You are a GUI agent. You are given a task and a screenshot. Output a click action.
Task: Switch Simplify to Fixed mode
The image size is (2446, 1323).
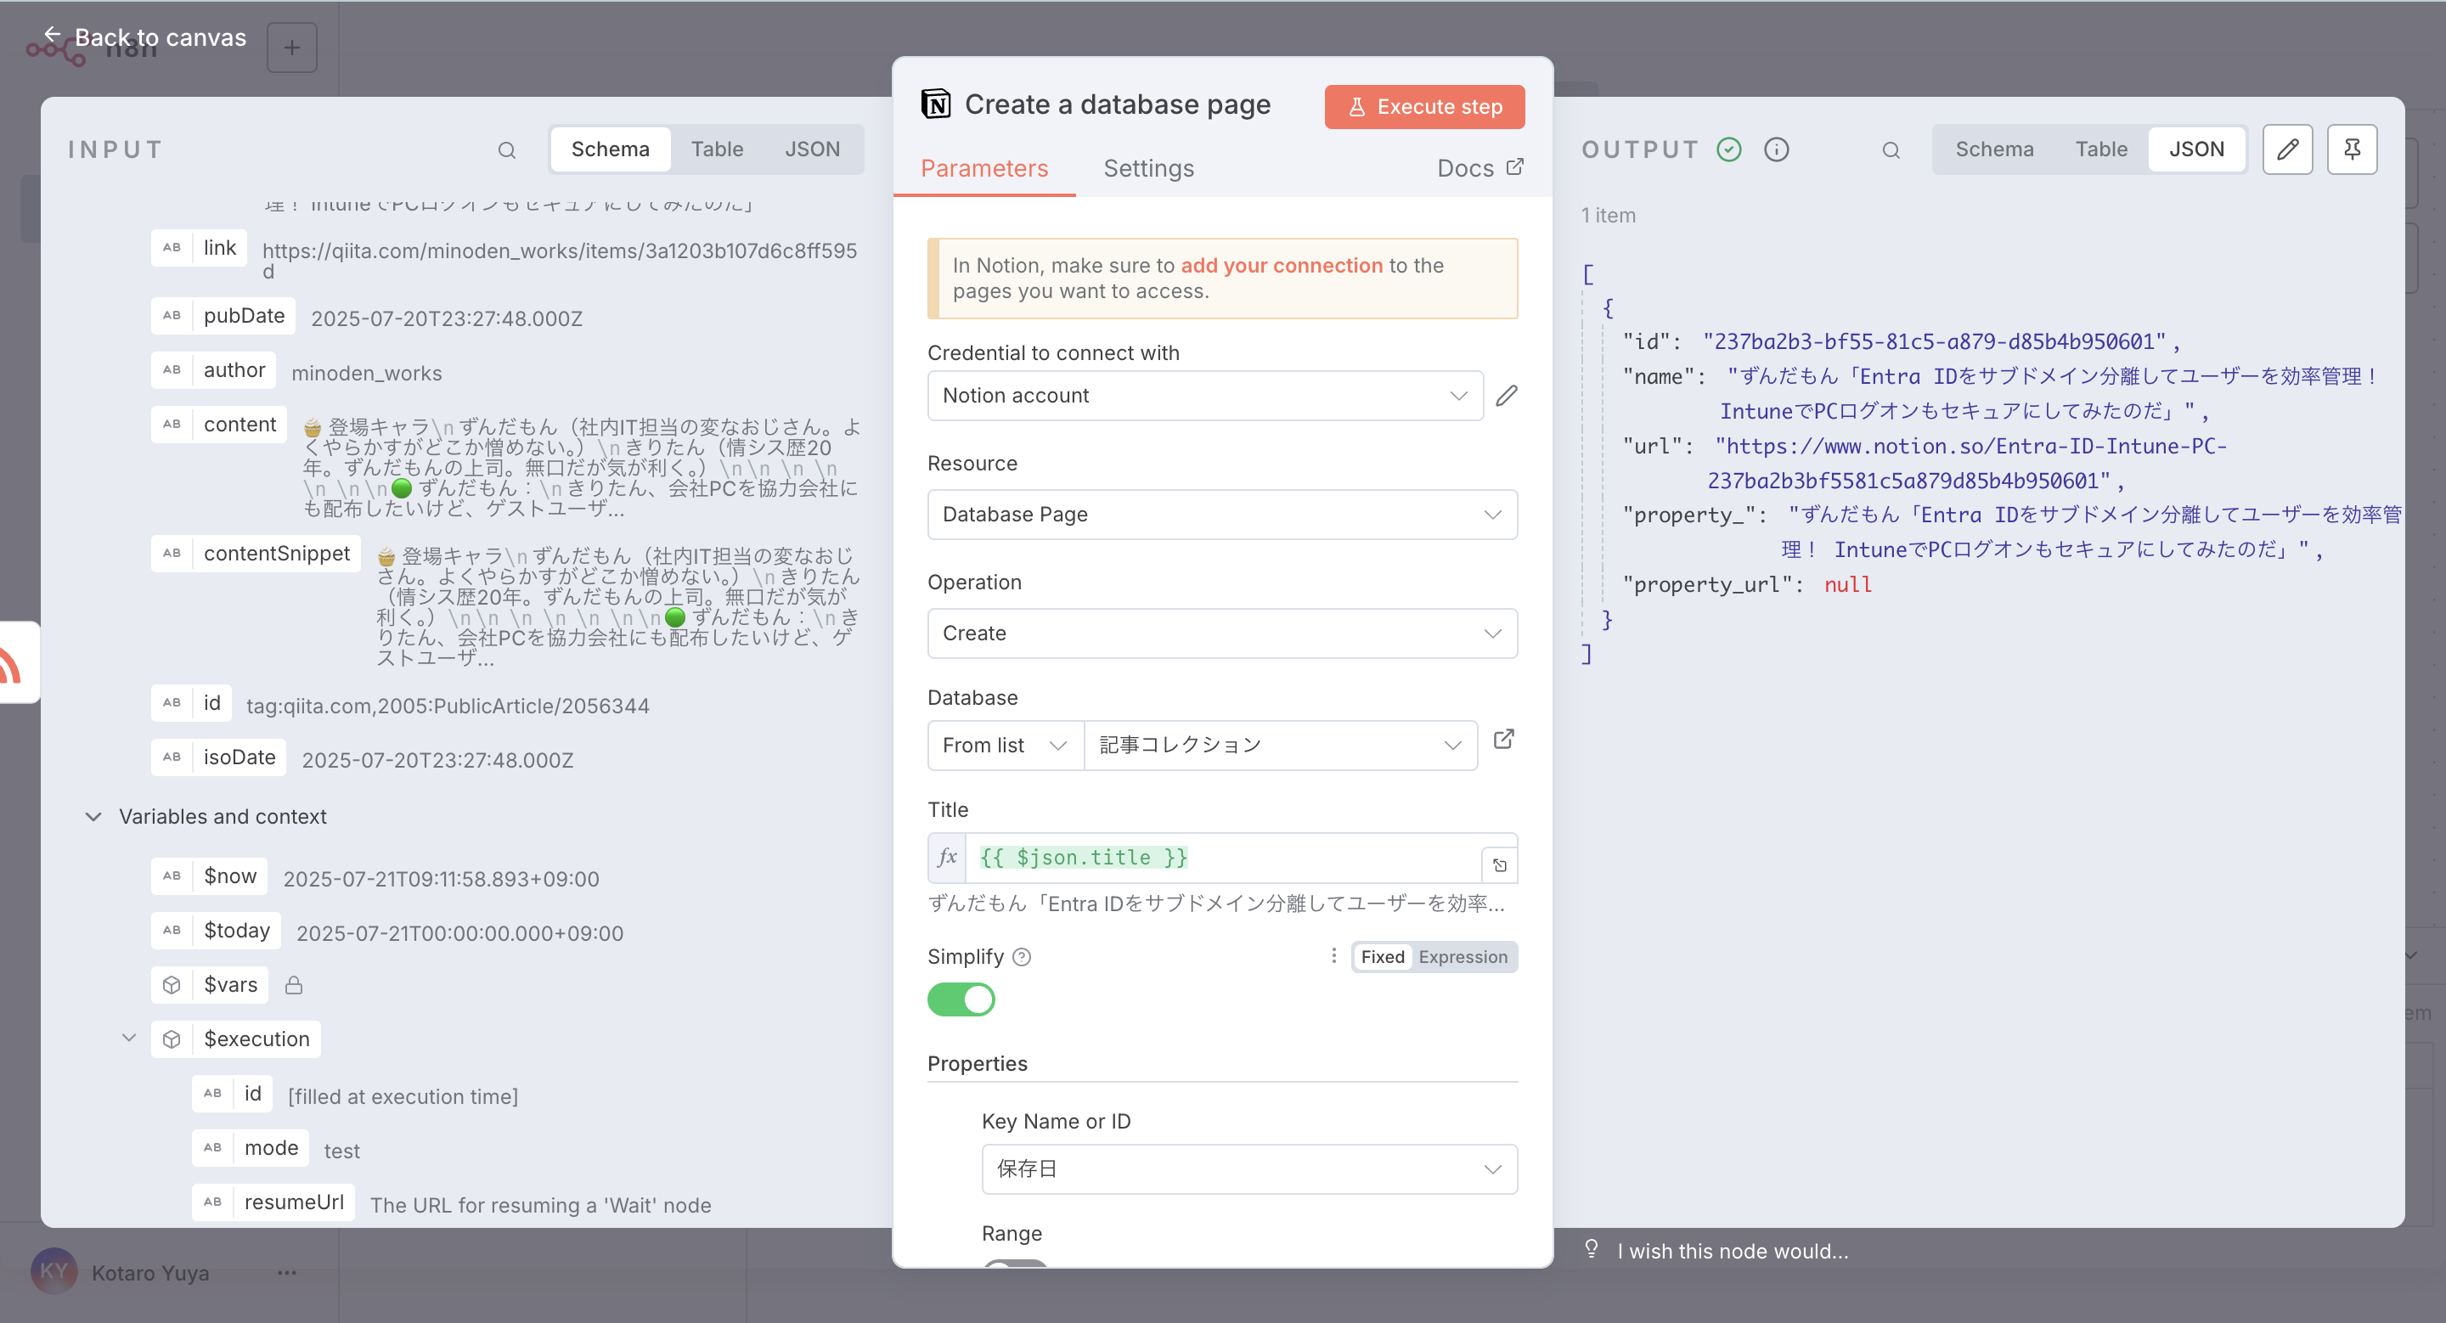(1382, 957)
